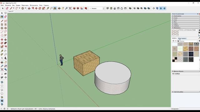The height and width of the screenshot is (112, 200).
Task: Activate the Walk tool footprints icon
Action: [2, 77]
